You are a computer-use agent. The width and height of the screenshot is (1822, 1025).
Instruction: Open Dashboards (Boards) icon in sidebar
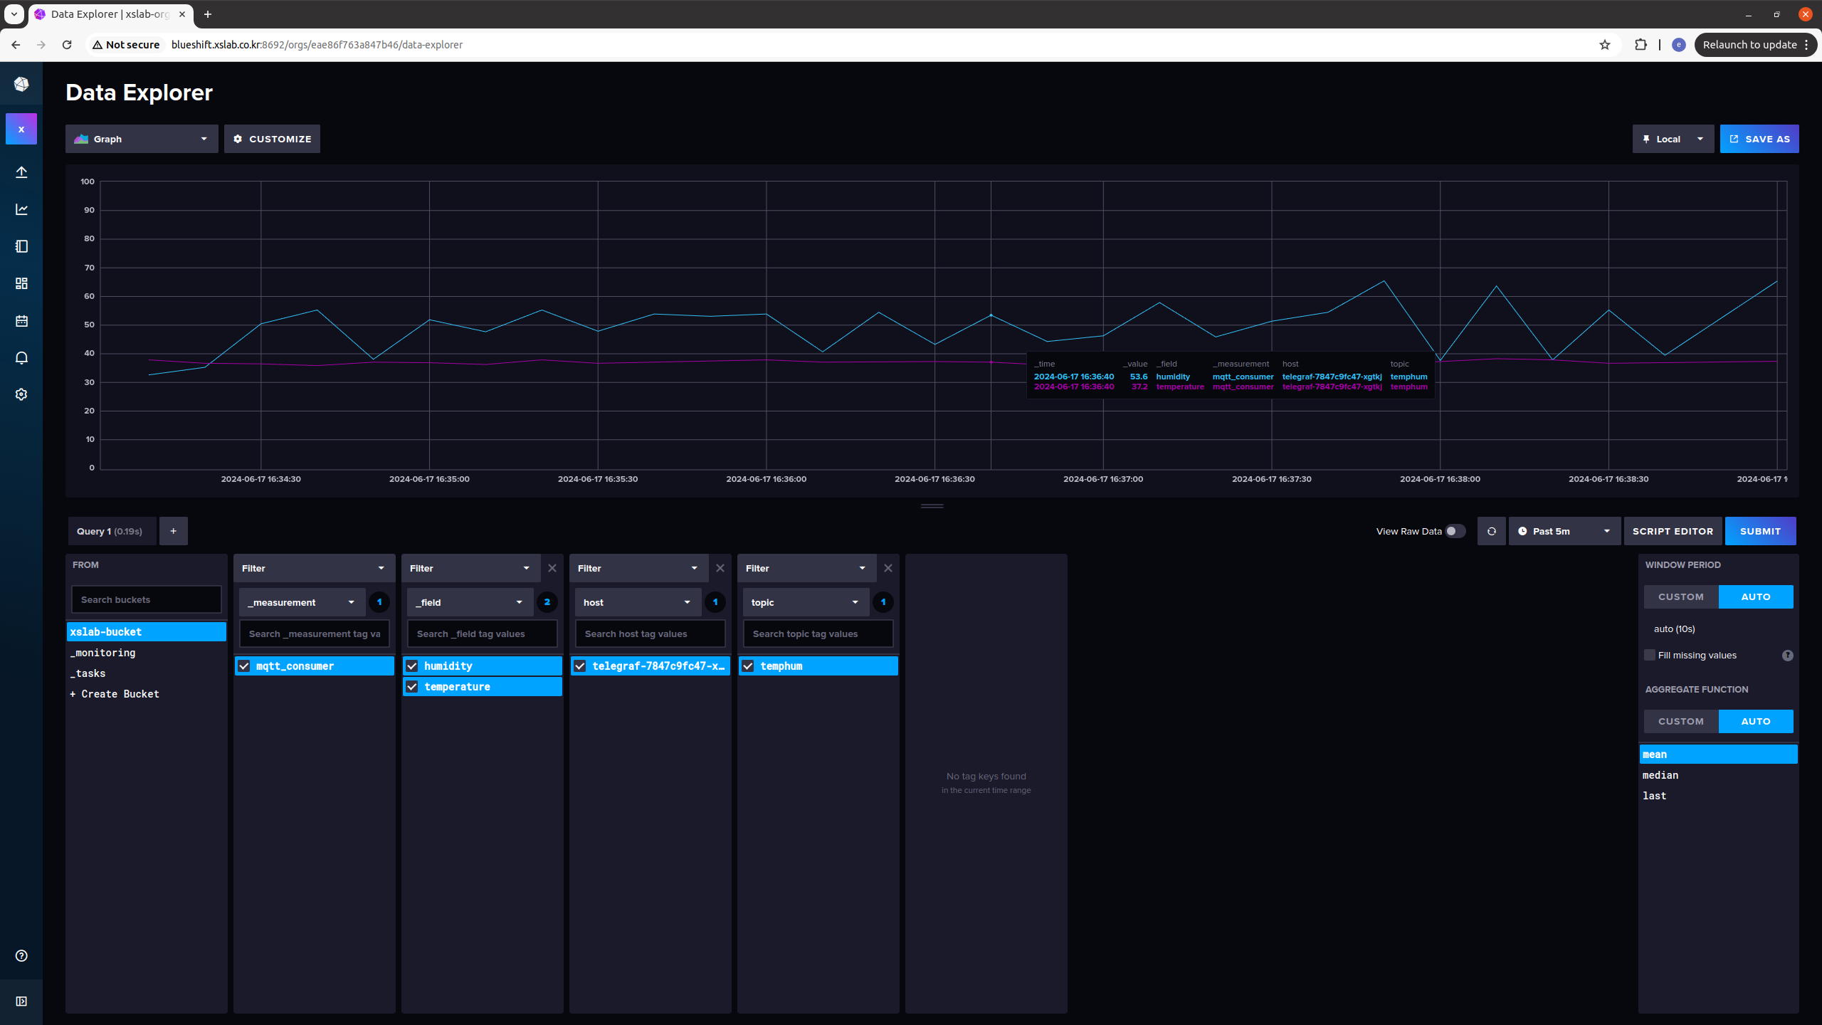click(x=21, y=283)
